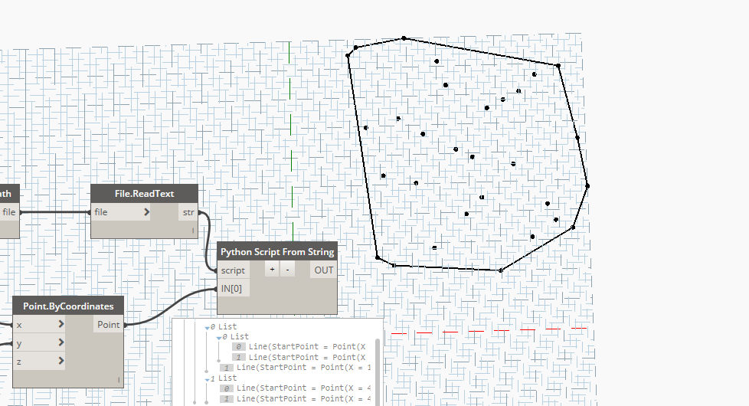Click the file input port of File.ReadText
Screen dimensions: 749x406
click(120, 212)
